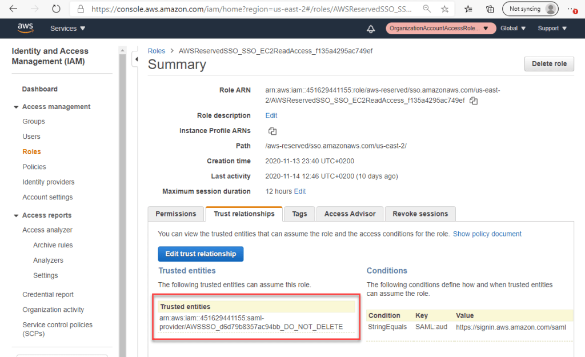
Task: Copy the Role ARN with copy icon
Action: pyautogui.click(x=473, y=101)
